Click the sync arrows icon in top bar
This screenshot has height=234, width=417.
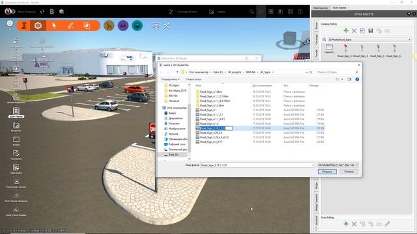pos(42,12)
